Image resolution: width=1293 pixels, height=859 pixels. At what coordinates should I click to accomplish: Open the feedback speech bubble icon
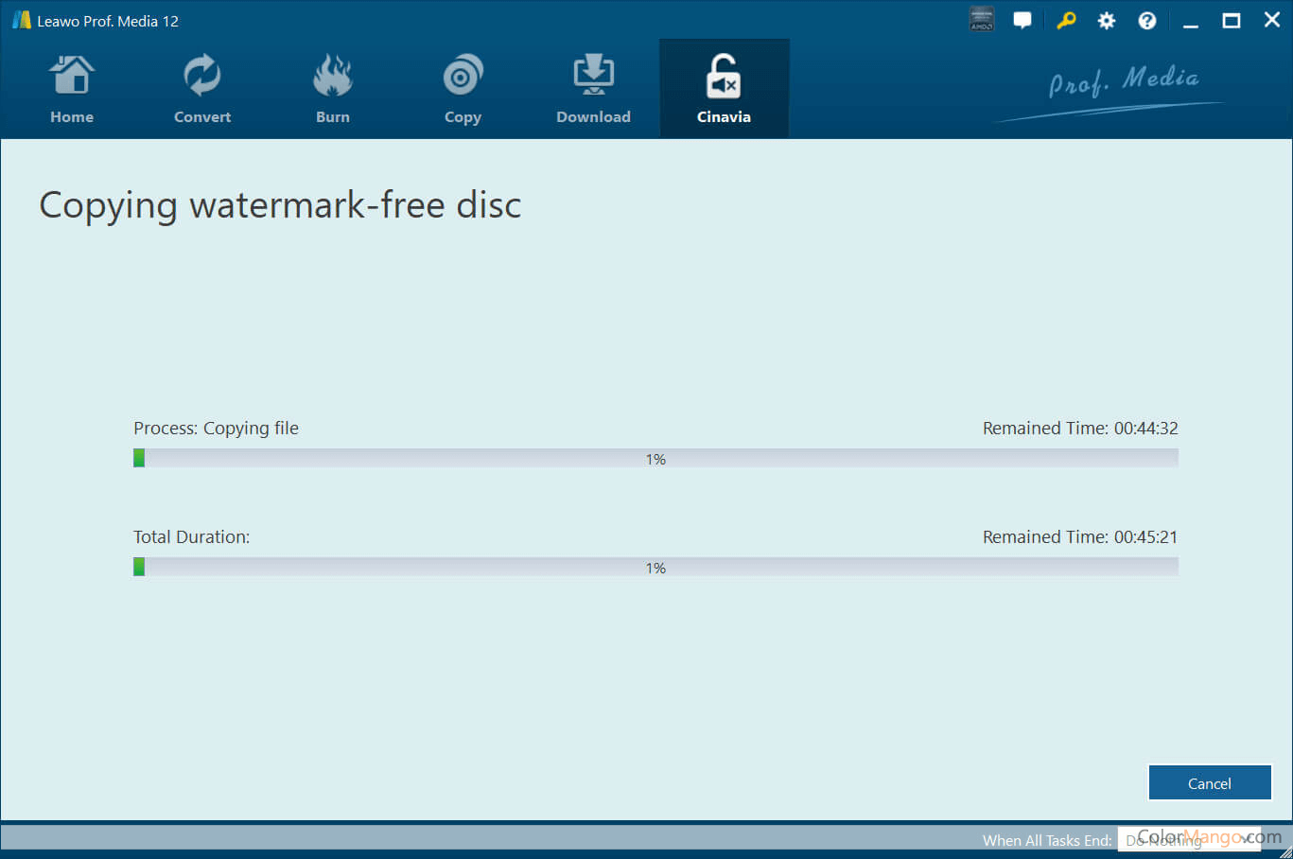[x=1022, y=20]
